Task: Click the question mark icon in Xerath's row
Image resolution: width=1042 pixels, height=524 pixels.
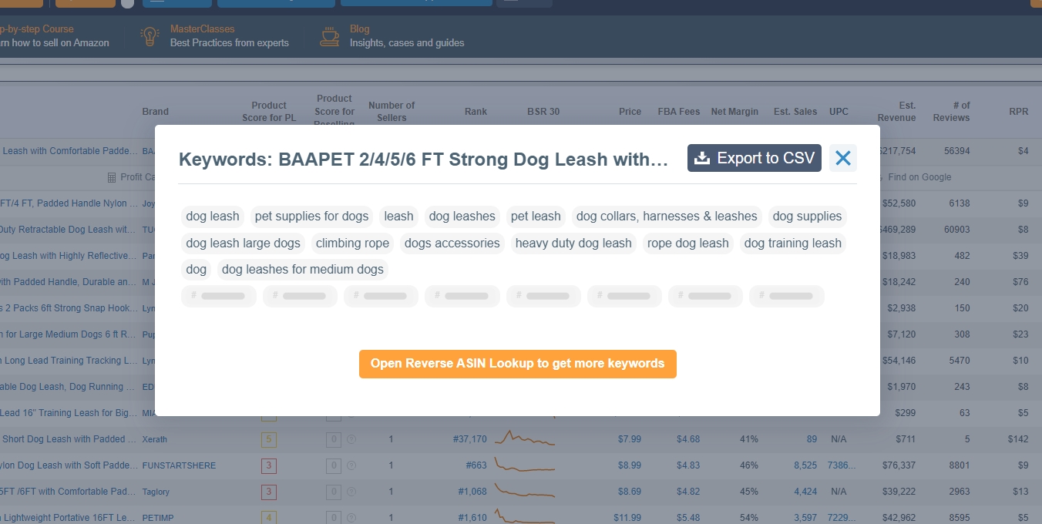Action: 352,439
